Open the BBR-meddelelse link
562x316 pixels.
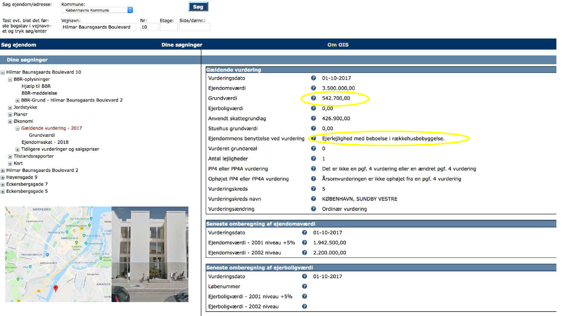[39, 93]
